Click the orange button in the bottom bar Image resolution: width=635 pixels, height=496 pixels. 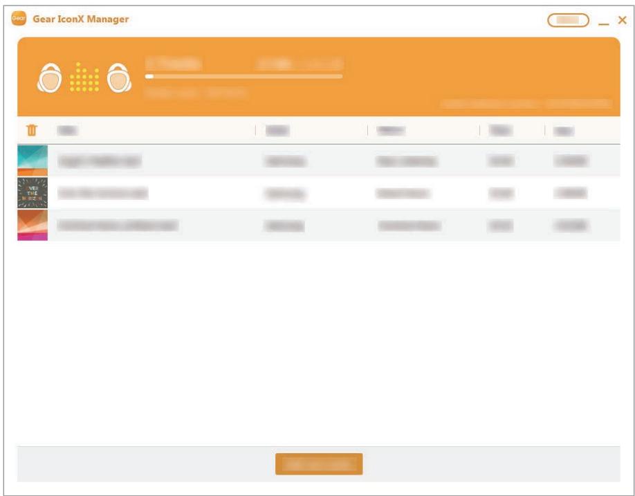pos(319,464)
